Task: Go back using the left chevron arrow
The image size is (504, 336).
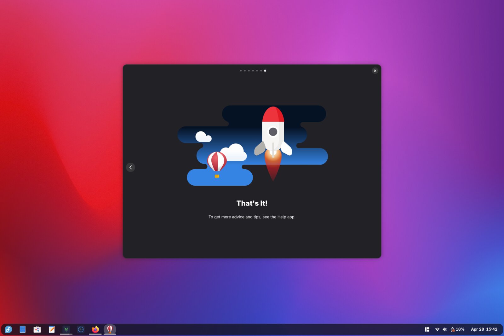Action: [131, 167]
